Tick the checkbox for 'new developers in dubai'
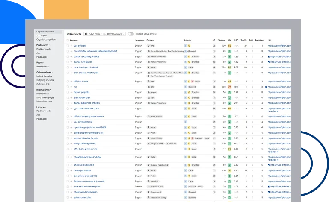Viewport: 329px width, 202px height. (x=67, y=67)
